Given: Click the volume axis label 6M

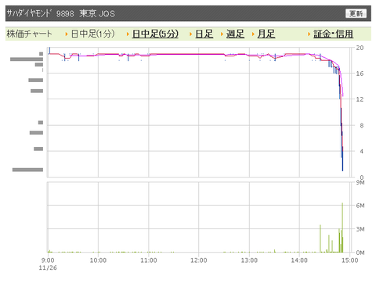Looking at the screenshot, I should click(x=360, y=206).
